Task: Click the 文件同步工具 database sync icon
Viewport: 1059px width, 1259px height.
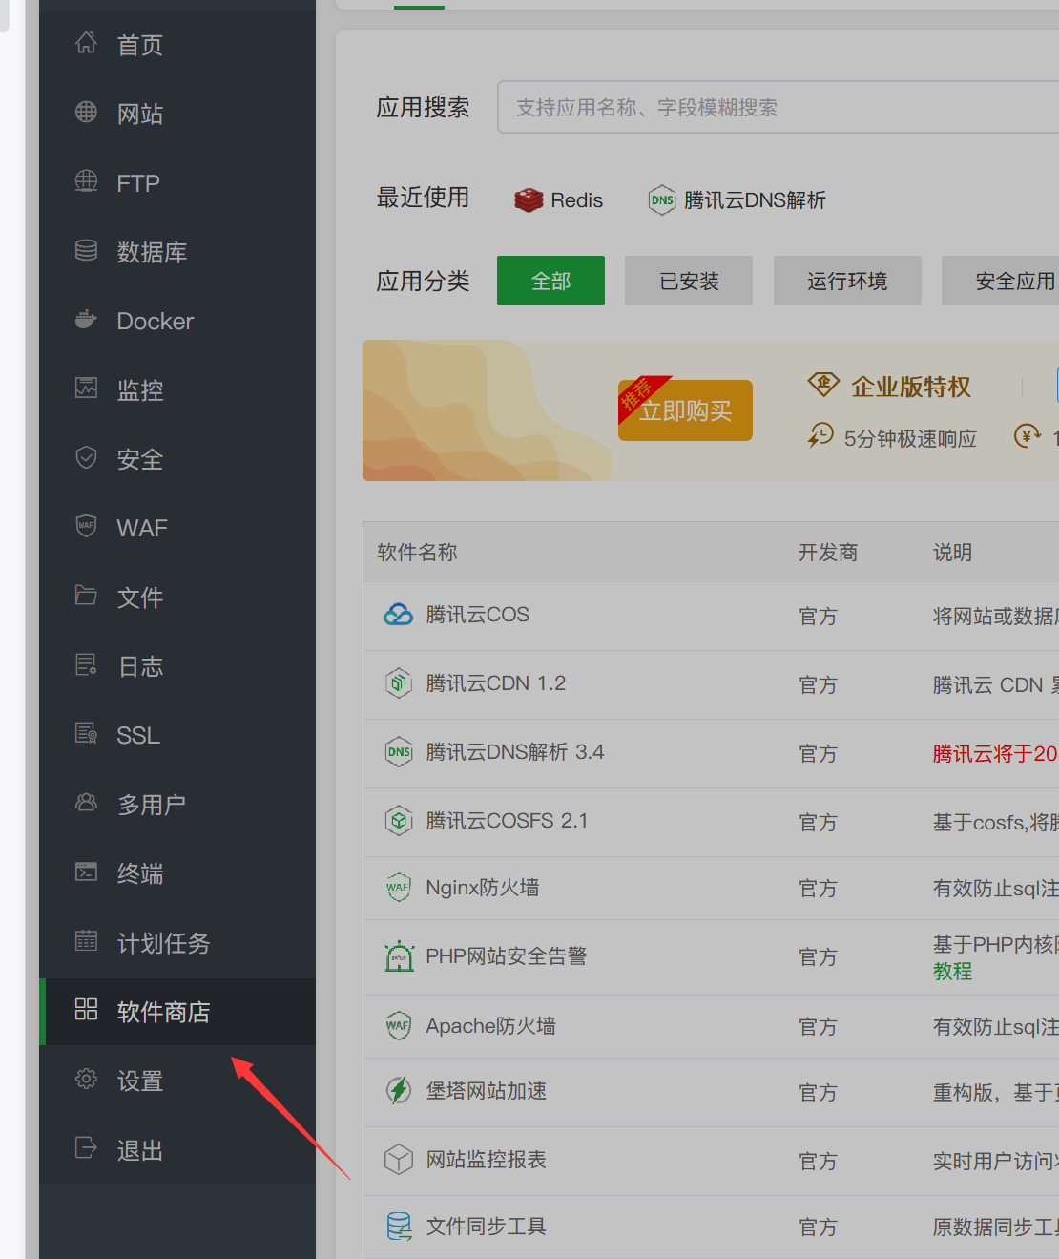Action: click(399, 1227)
